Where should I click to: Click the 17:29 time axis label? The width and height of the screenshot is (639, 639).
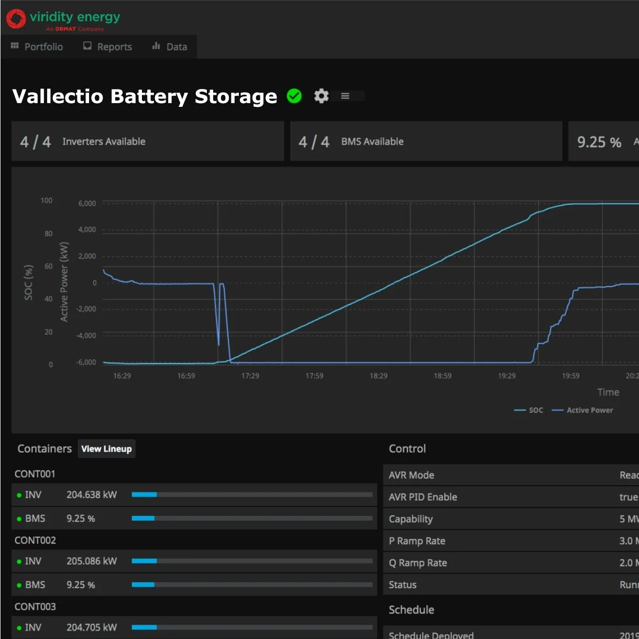[250, 376]
